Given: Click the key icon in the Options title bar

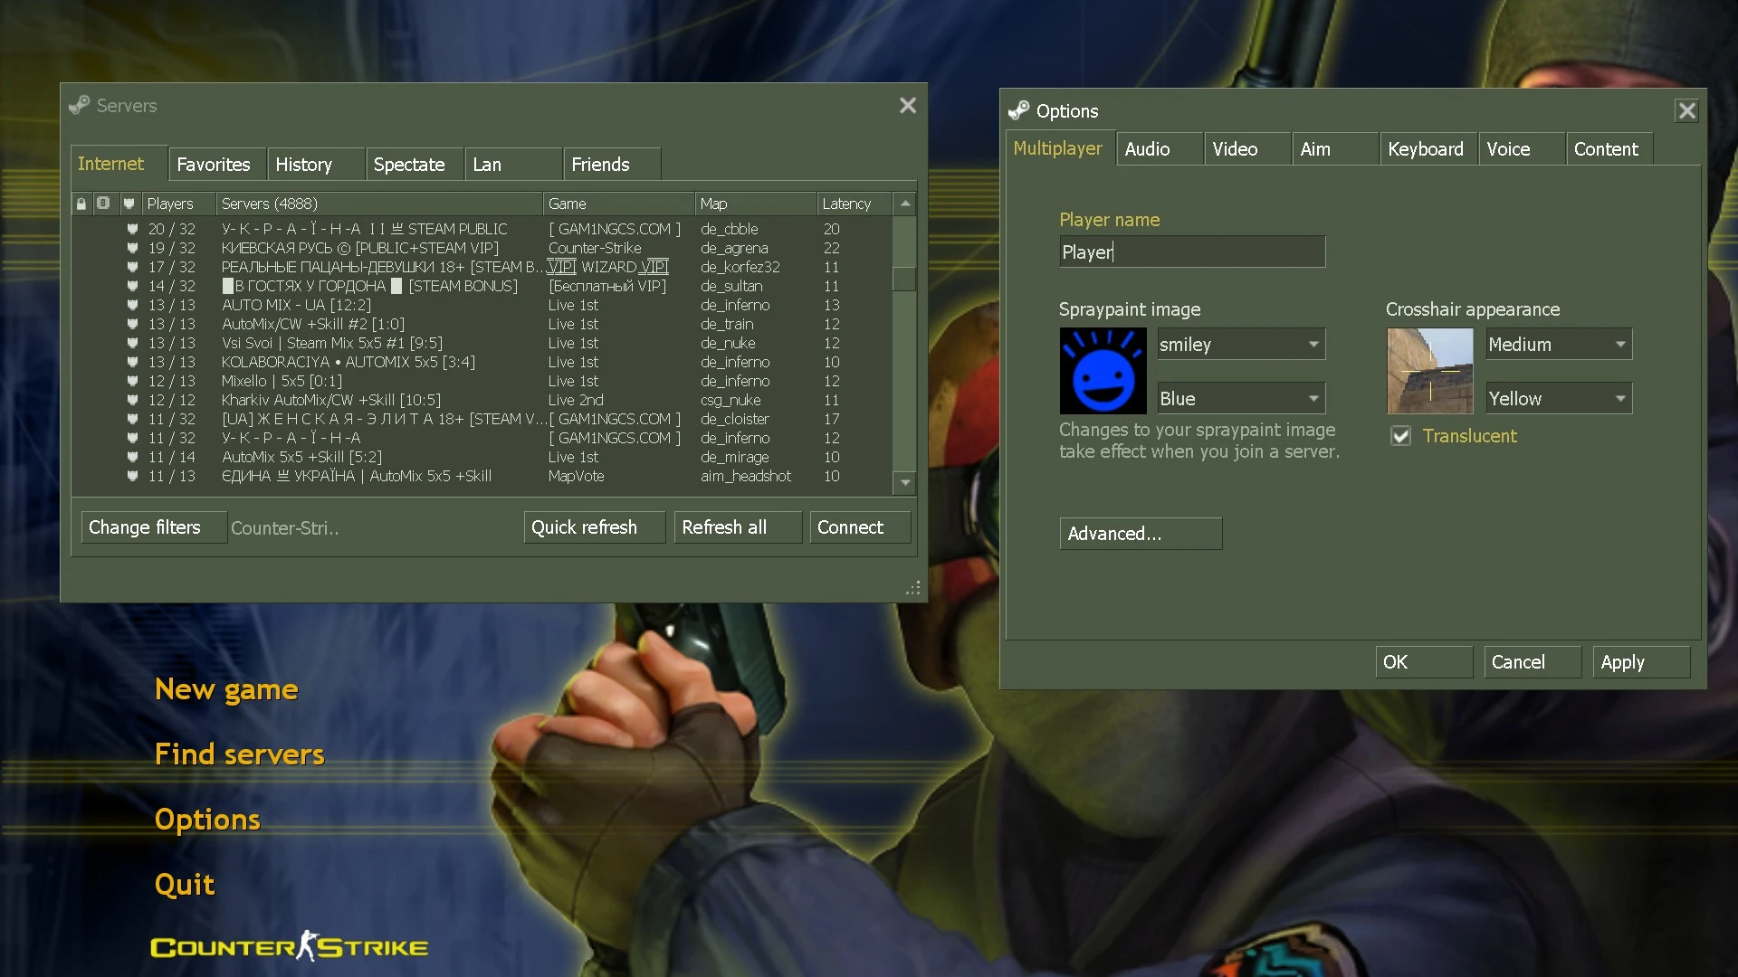Looking at the screenshot, I should tap(1018, 110).
